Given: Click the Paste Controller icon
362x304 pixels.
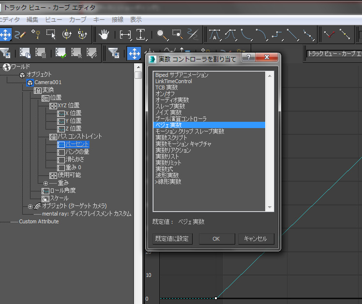Looking at the screenshot, I should click(41, 53).
